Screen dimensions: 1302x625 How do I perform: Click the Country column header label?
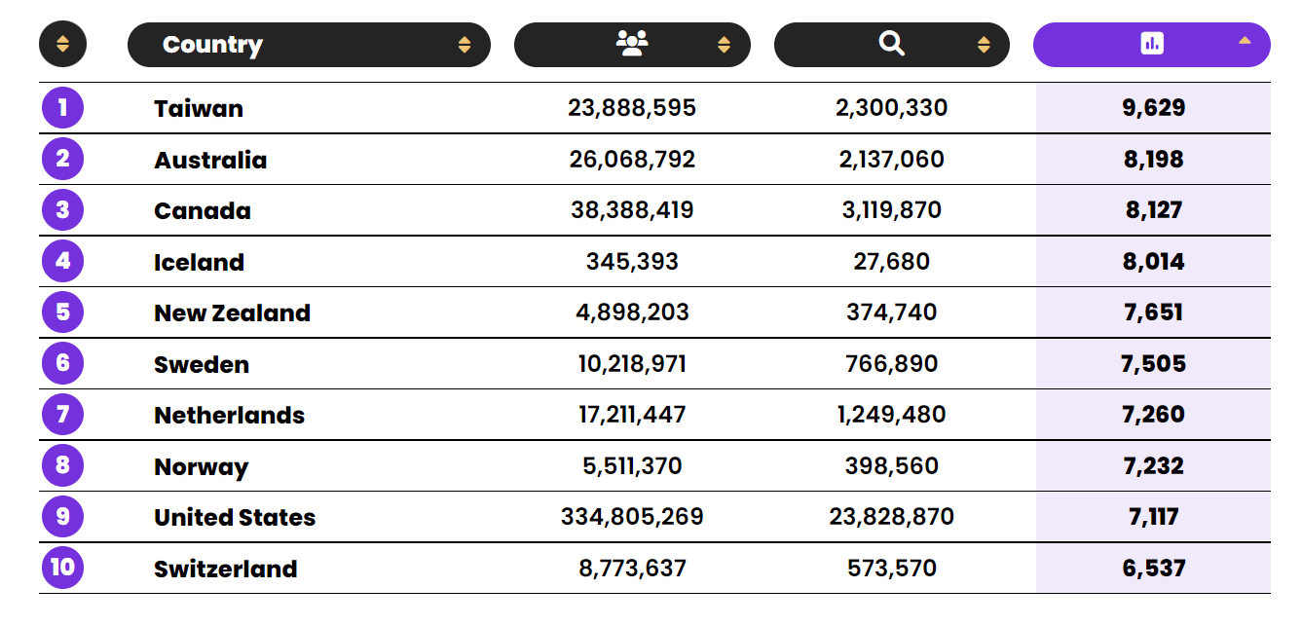coord(212,45)
